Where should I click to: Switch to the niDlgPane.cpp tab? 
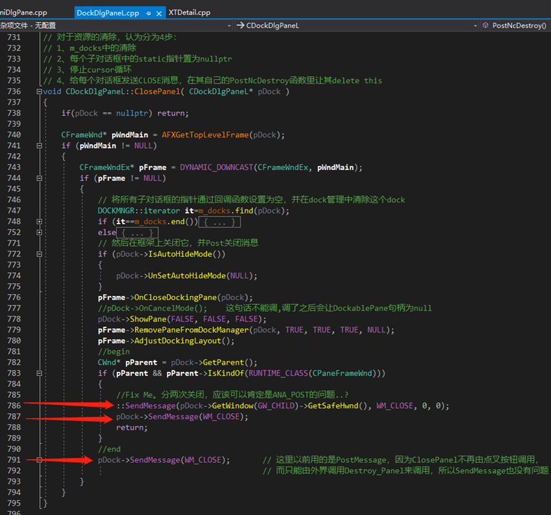click(23, 12)
